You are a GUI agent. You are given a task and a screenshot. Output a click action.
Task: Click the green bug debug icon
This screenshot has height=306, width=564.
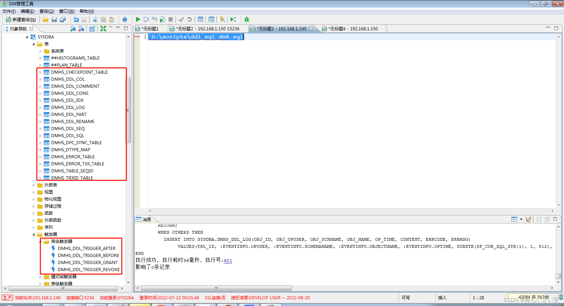click(x=247, y=19)
